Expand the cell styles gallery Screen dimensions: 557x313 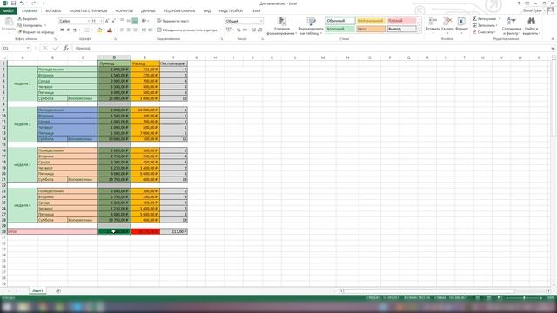(x=419, y=31)
